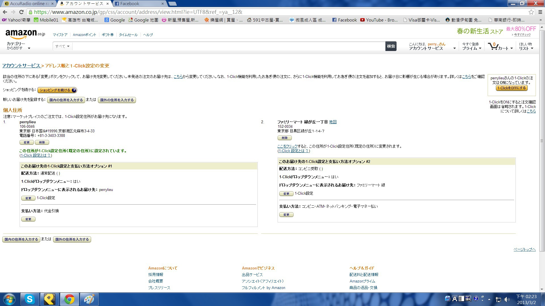This screenshot has height=306, width=545.
Task: Open 591中古屋 bookmark
Action: point(265,20)
